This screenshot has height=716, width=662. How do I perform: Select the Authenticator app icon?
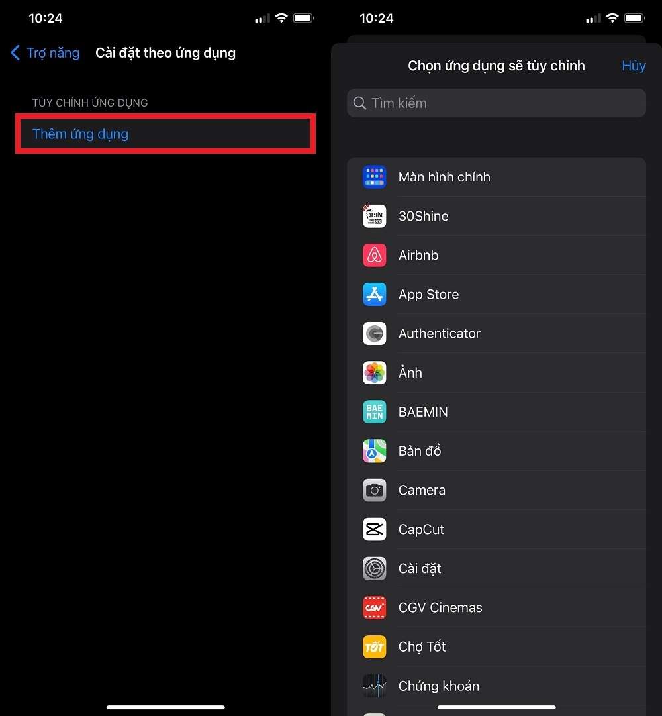tap(374, 333)
